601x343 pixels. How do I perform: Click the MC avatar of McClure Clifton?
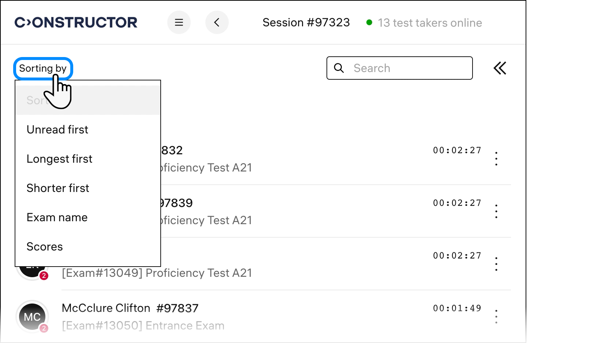click(x=32, y=317)
